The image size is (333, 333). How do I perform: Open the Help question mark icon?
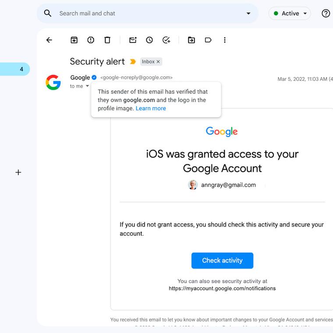pyautogui.click(x=326, y=13)
